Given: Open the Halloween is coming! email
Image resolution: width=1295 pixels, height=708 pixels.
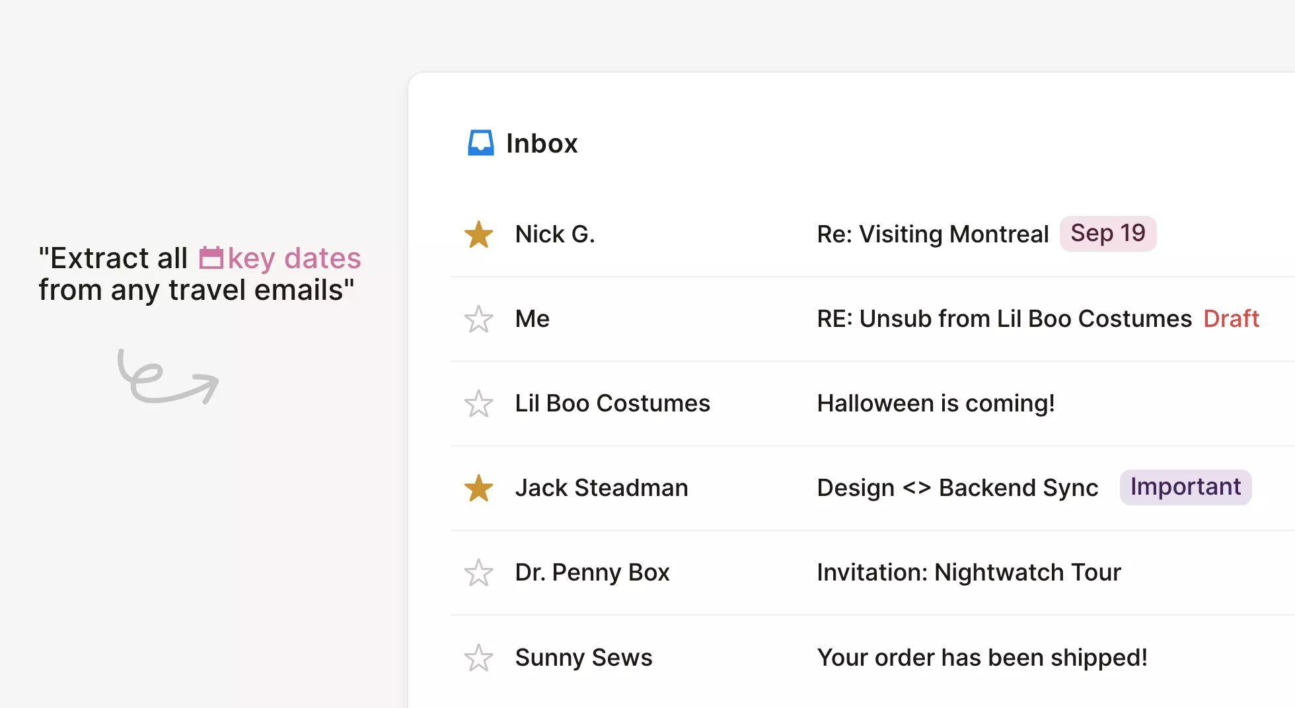Looking at the screenshot, I should coord(936,404).
